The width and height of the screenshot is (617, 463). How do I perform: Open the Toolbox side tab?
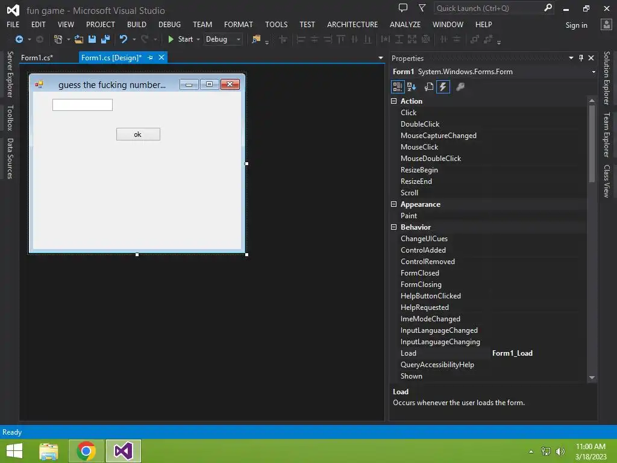[10, 118]
